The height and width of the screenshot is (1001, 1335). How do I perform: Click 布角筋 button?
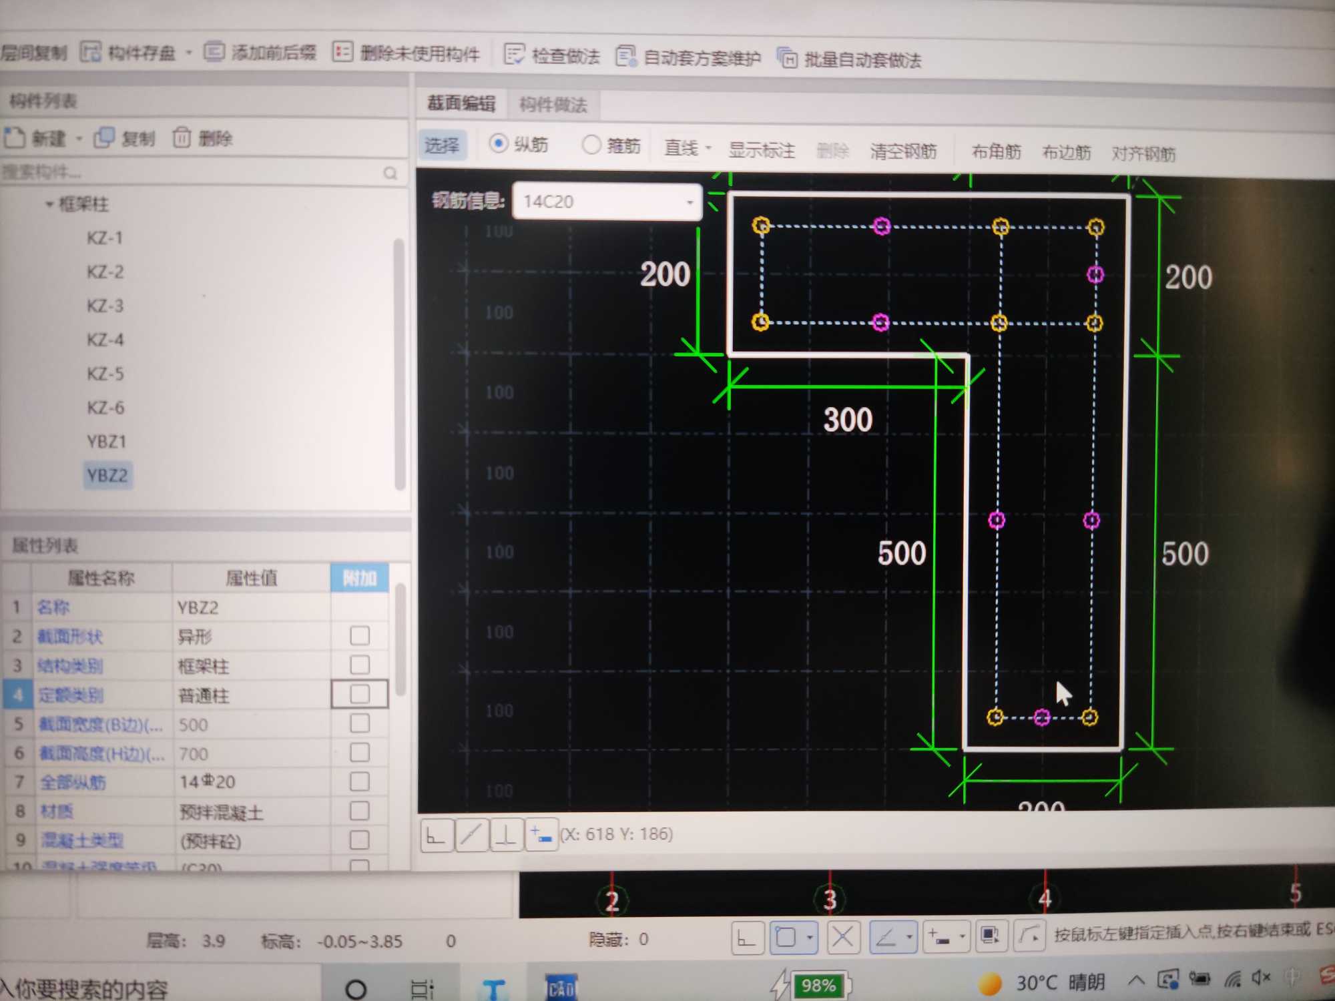[x=997, y=152]
